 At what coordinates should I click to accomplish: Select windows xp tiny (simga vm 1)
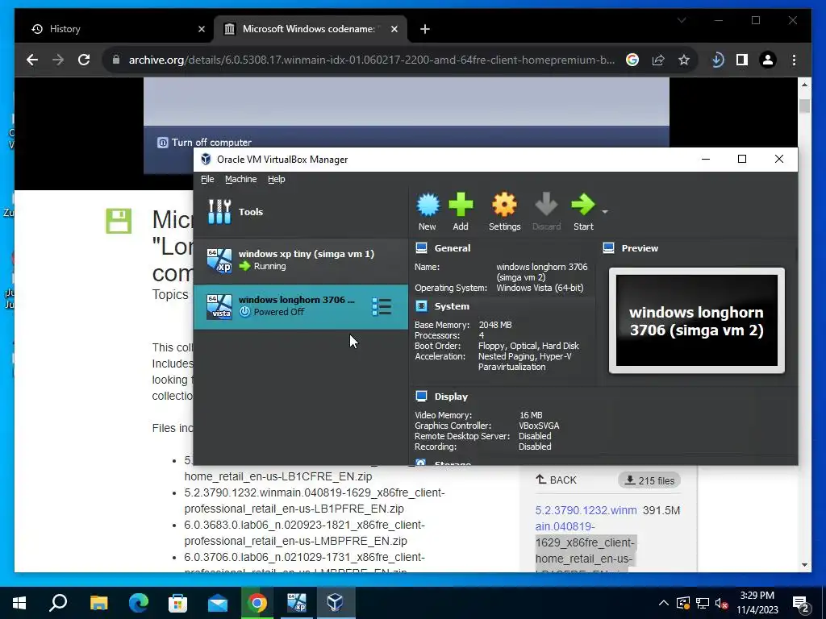[x=301, y=260]
